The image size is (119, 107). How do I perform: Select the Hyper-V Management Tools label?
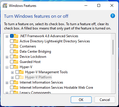coord(47,72)
